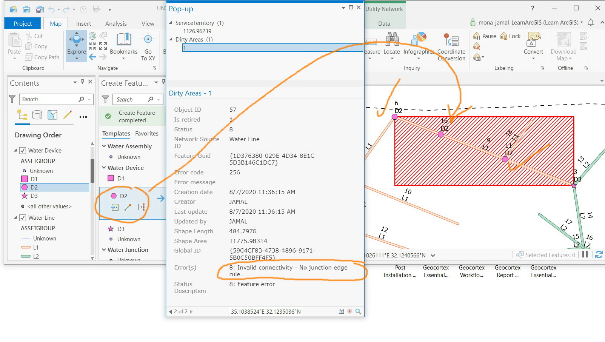This screenshot has height=342, width=605.
Task: Select the D1 pink square symbol
Action: (x=25, y=179)
